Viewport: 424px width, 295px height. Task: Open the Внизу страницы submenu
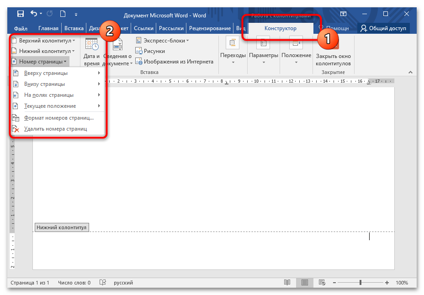click(x=57, y=84)
